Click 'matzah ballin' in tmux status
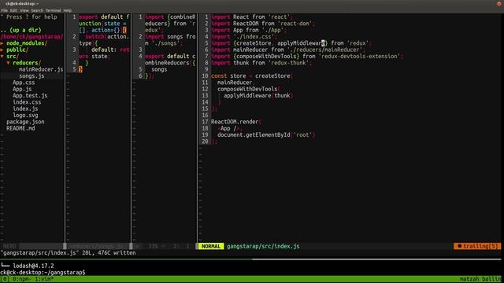Image resolution: width=504 pixels, height=283 pixels. click(480, 279)
